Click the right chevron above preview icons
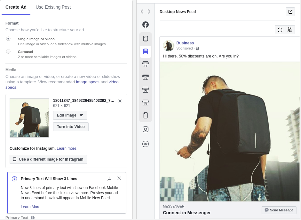301x220 pixels. 149,11
